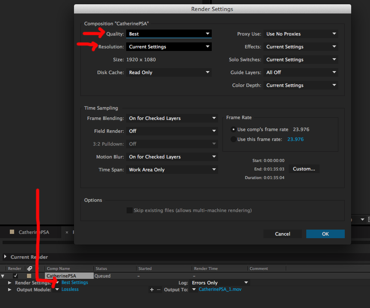
Task: Select Use comp's frame rate radio button
Action: pyautogui.click(x=234, y=129)
